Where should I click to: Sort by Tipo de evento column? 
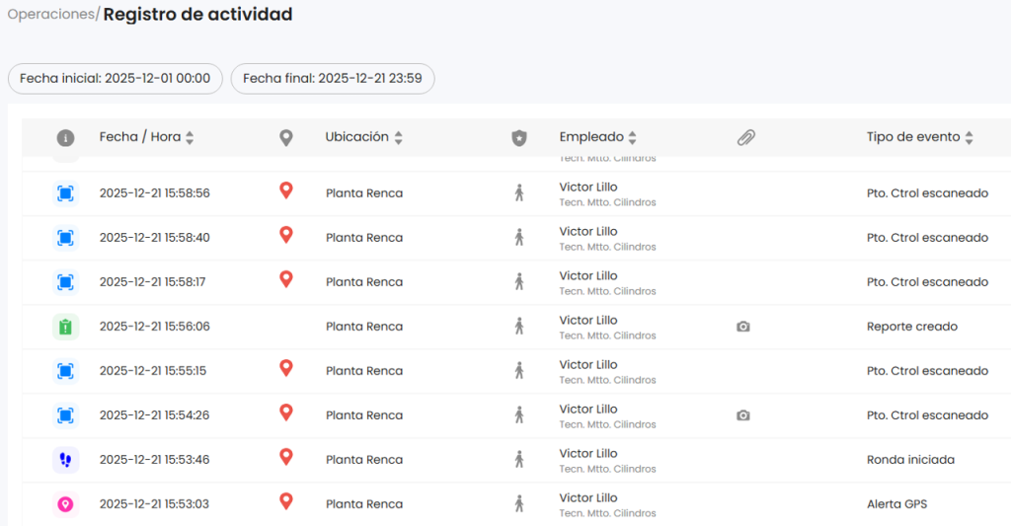coord(969,138)
